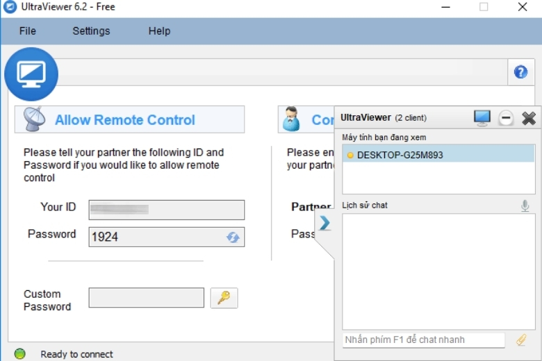Click the Ready to connect status text

(76, 355)
